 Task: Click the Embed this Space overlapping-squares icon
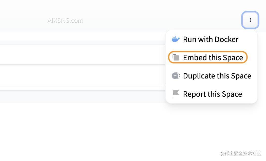[x=176, y=57]
